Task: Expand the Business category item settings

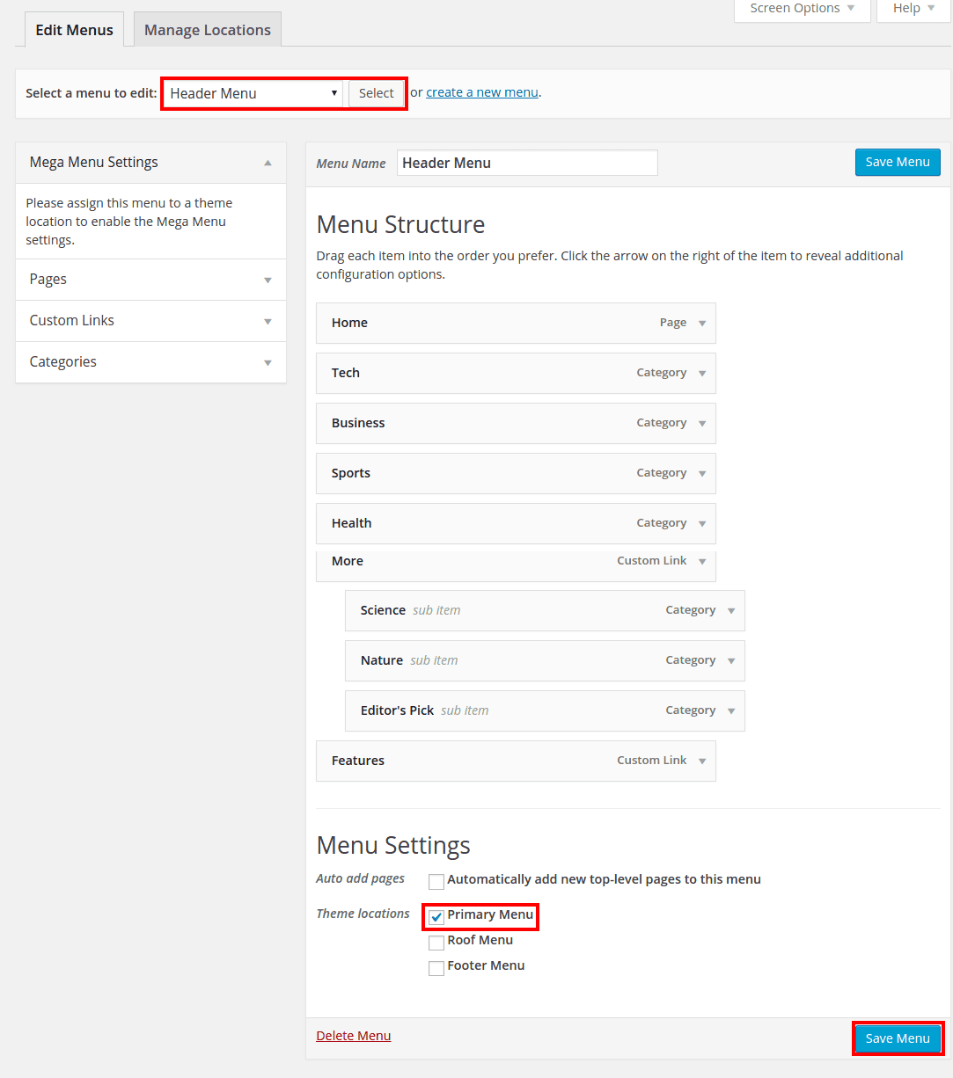Action: pyautogui.click(x=701, y=423)
